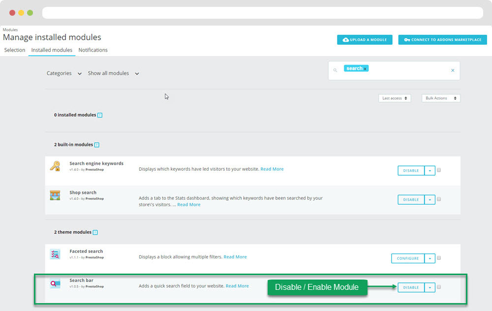Switch to the Installed modules tab
Screen dimensions: 492x311
[52, 50]
